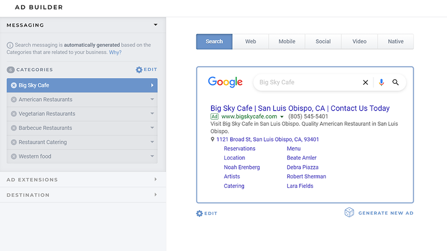Remove the American Restaurants category
Image resolution: width=447 pixels, height=251 pixels.
pos(14,99)
